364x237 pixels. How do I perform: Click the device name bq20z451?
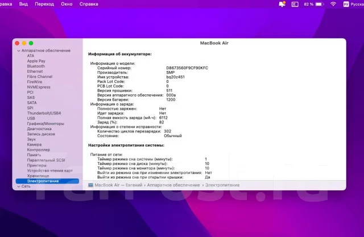pyautogui.click(x=176, y=77)
